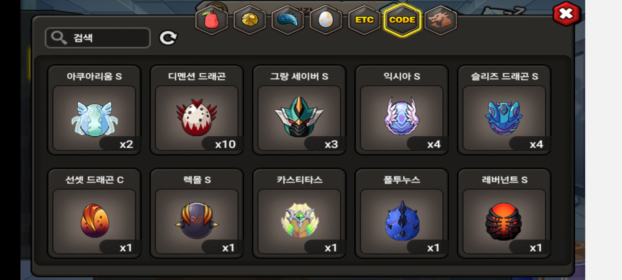Switch to the ETC tab
Image resolution: width=622 pixels, height=280 pixels.
tap(364, 20)
